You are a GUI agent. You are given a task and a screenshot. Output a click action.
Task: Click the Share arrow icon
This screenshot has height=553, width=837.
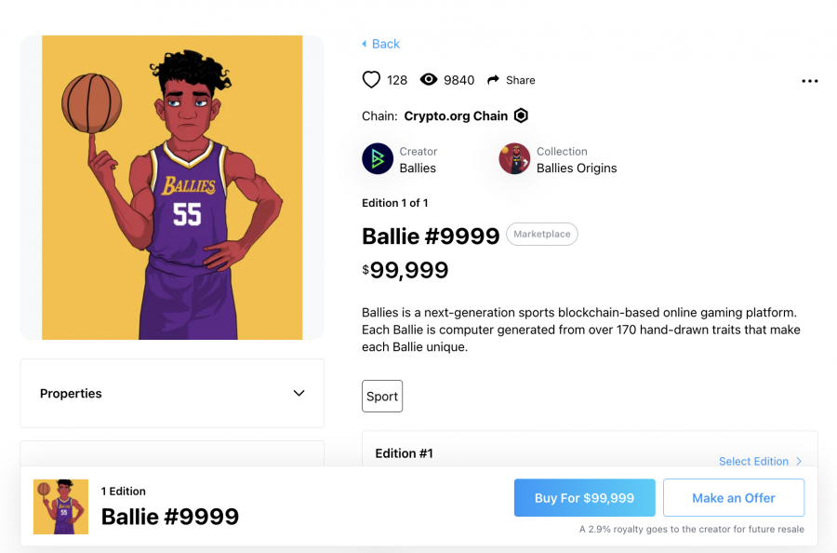493,80
